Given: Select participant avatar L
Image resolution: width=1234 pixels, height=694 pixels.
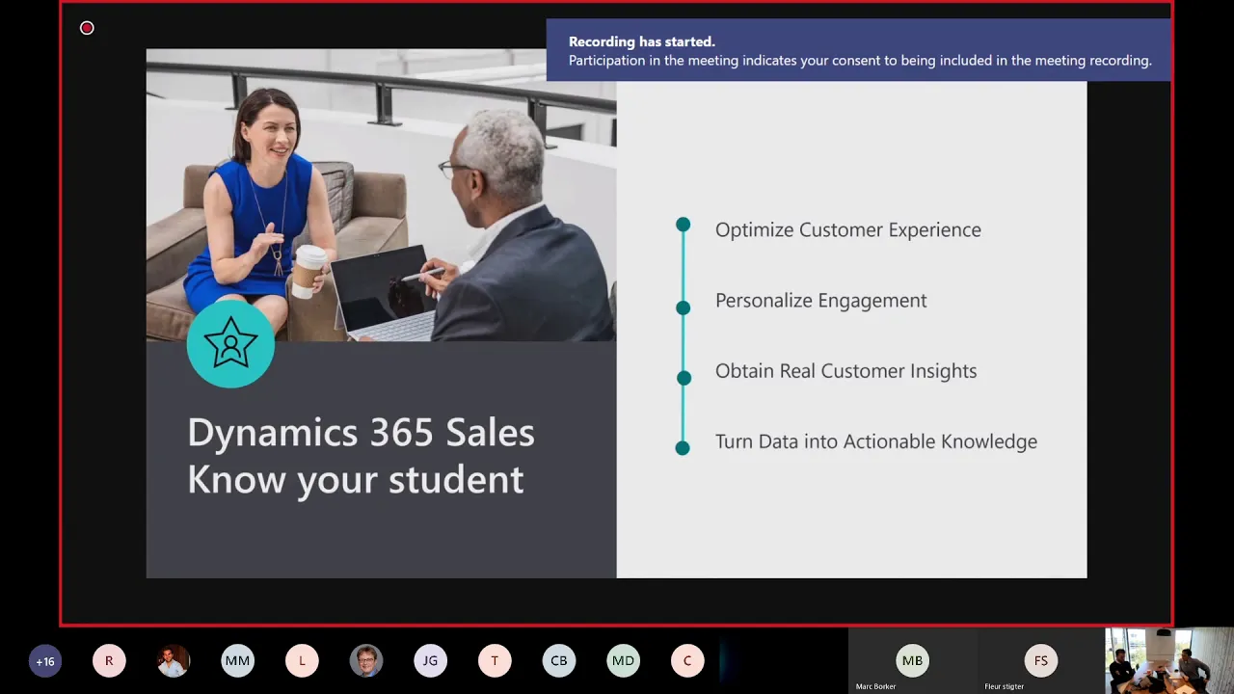Looking at the screenshot, I should pos(302,661).
